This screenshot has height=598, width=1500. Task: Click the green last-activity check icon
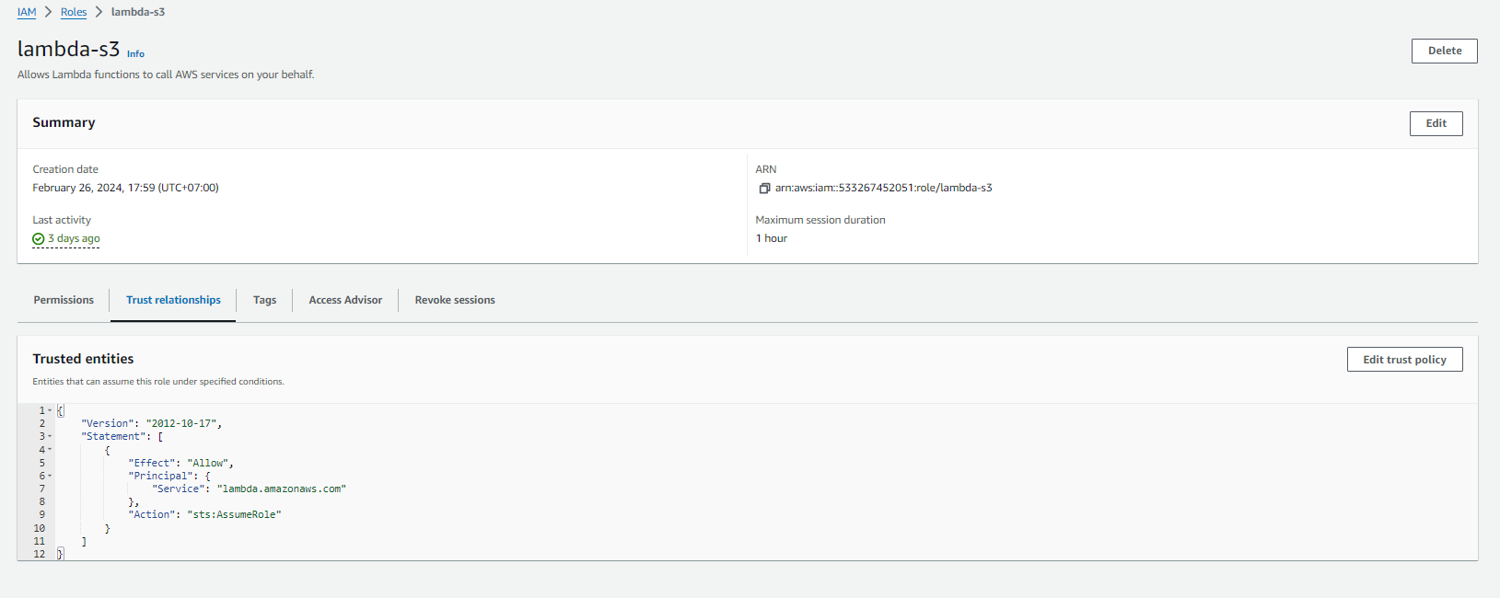39,239
